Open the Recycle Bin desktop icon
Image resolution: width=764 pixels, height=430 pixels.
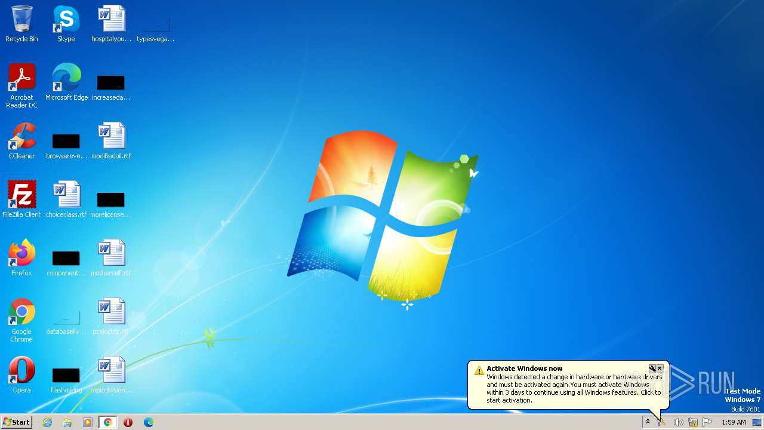click(x=21, y=24)
